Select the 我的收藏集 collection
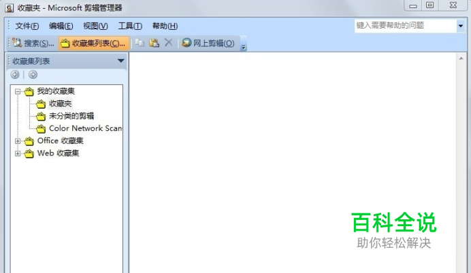 tap(56, 91)
